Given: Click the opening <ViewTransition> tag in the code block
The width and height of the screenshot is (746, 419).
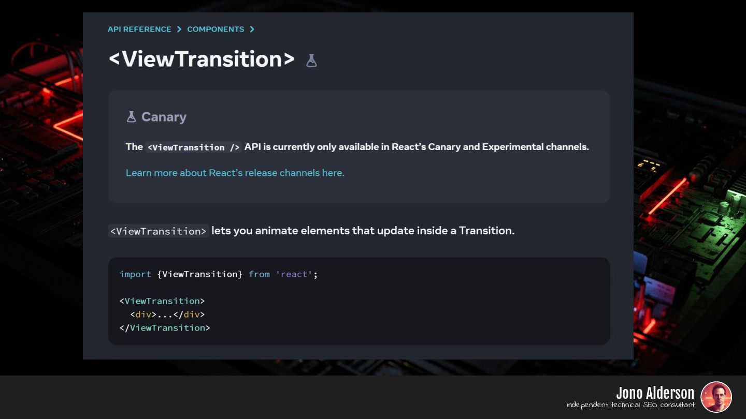Looking at the screenshot, I should coord(162,301).
